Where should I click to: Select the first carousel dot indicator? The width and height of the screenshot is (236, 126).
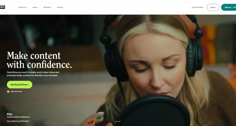click(x=116, y=121)
